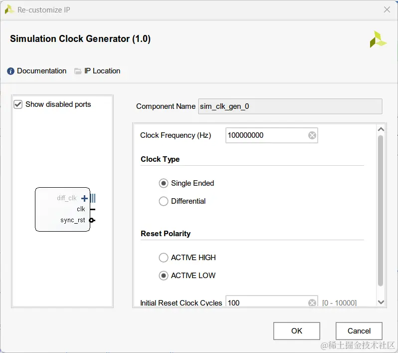Click the scroll up arrow in parameters panel

[381, 129]
